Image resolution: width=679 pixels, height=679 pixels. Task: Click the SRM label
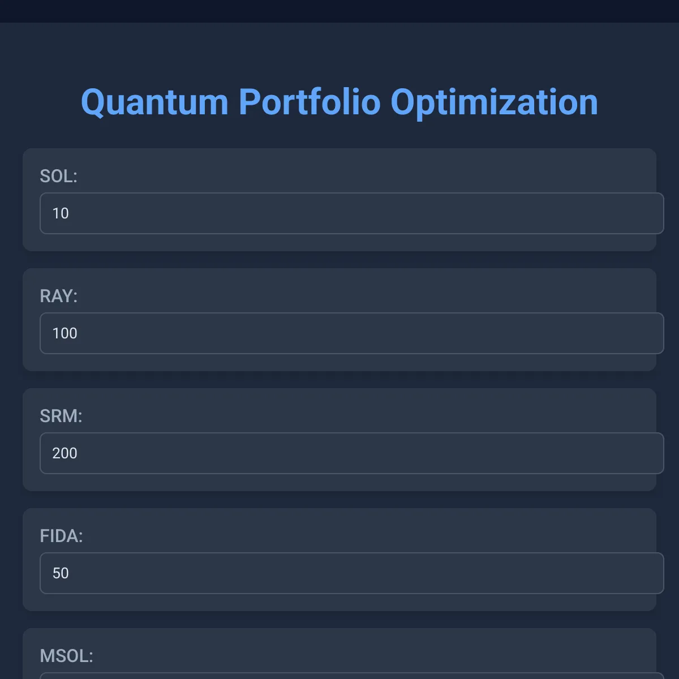coord(60,416)
